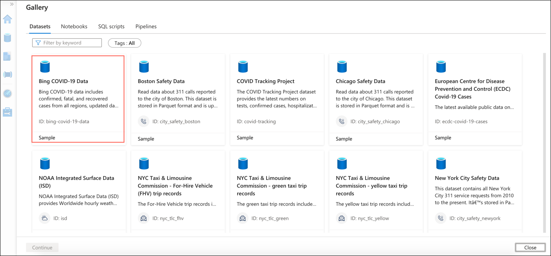Click the taxi icon beside nyc_tlc_fhv

(x=144, y=218)
